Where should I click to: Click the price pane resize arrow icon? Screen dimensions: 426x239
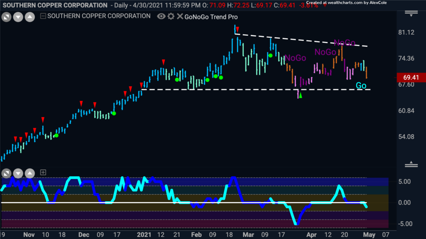(x=6, y=17)
